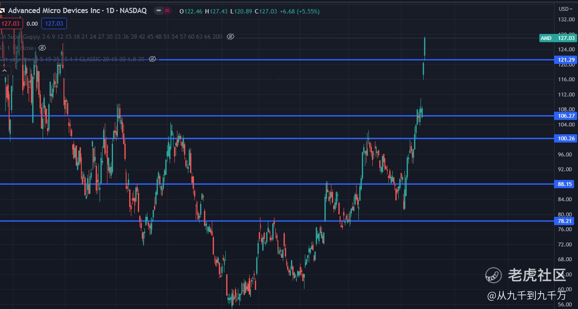Image resolution: width=578 pixels, height=309 pixels.
Task: Toggle visibility of the CLASSIC trend indicator
Action: pyautogui.click(x=152, y=59)
